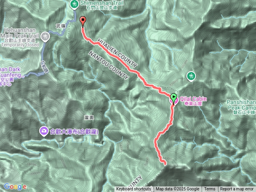Click the unlabeled green hiking marker near Qilai
256x192 pixels.
click(191, 76)
